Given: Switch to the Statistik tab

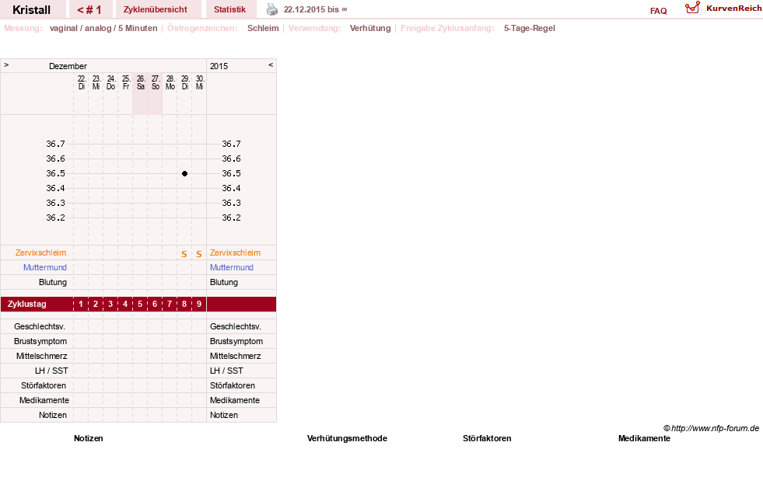Looking at the screenshot, I should [229, 9].
